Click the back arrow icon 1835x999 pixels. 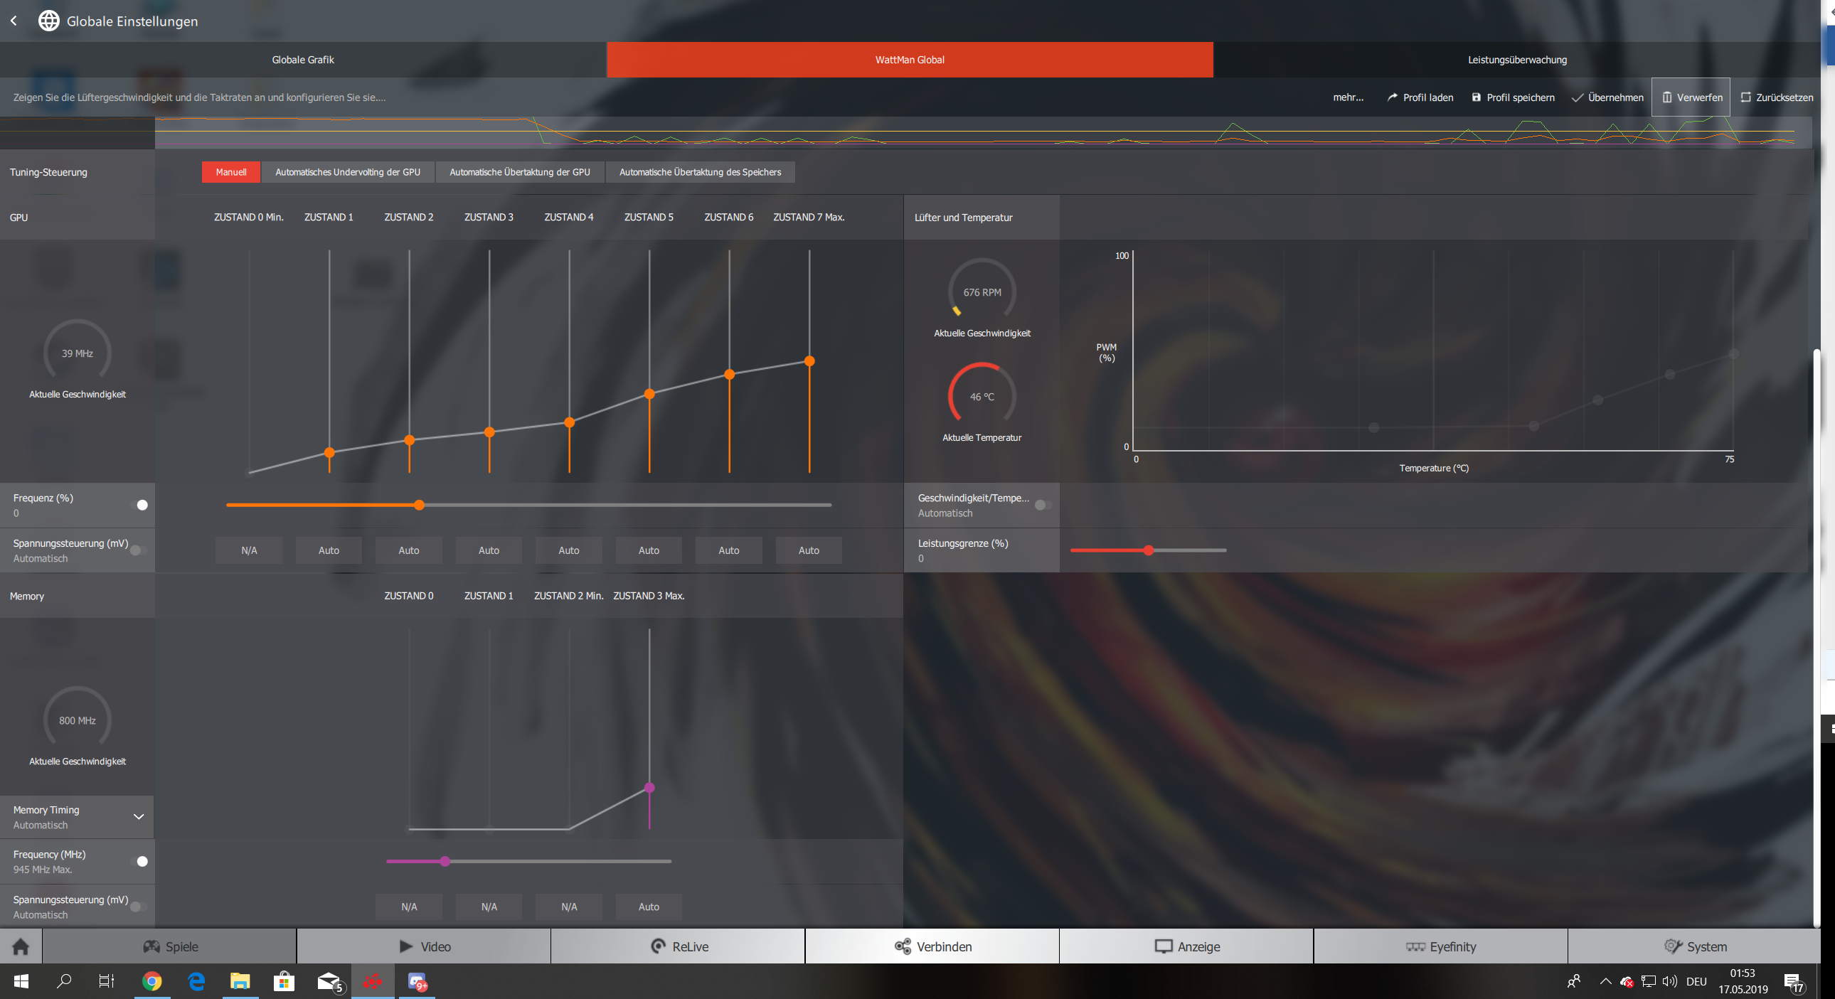click(14, 21)
